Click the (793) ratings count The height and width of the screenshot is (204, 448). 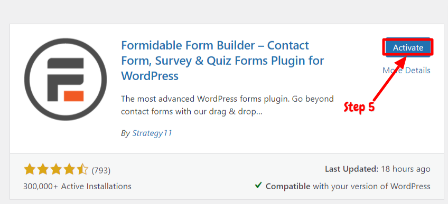click(x=101, y=171)
